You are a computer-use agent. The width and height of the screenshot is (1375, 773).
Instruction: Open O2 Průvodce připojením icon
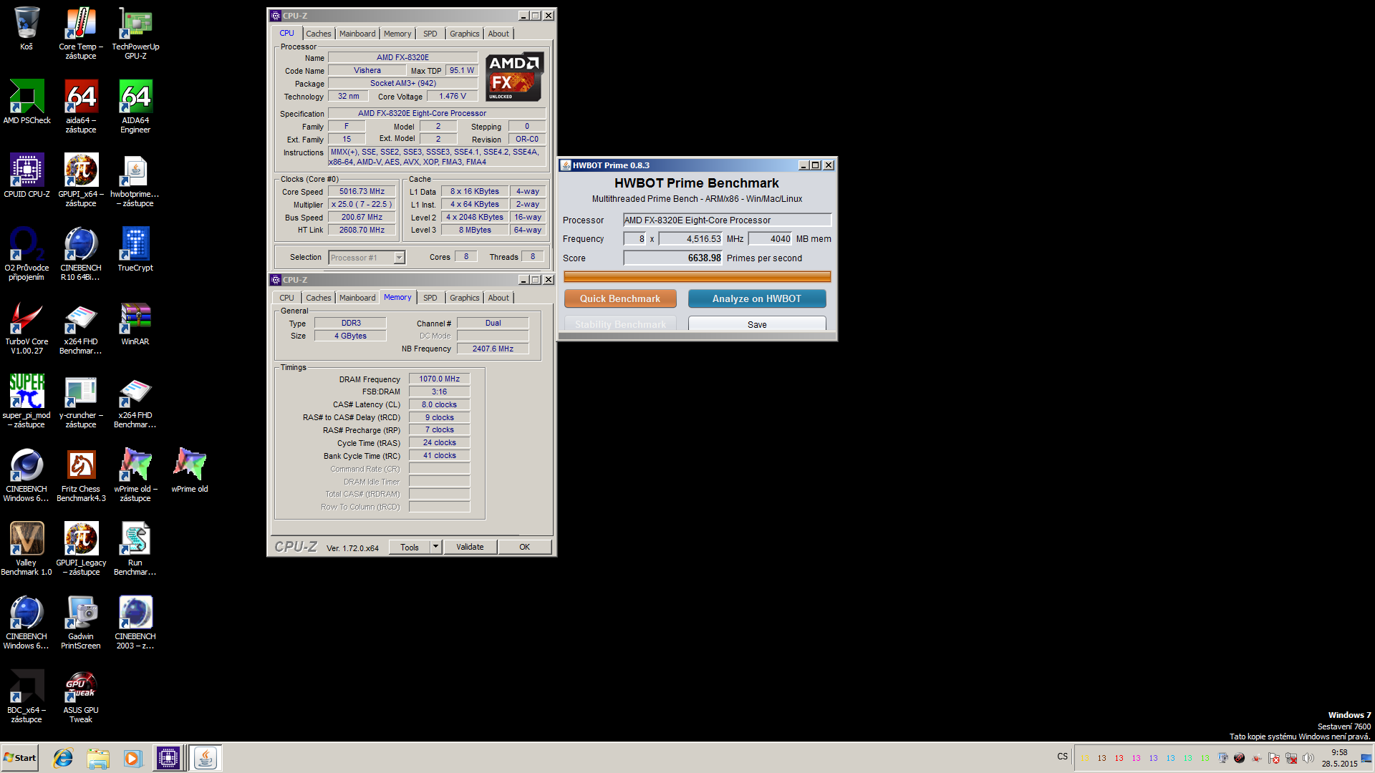tap(26, 254)
